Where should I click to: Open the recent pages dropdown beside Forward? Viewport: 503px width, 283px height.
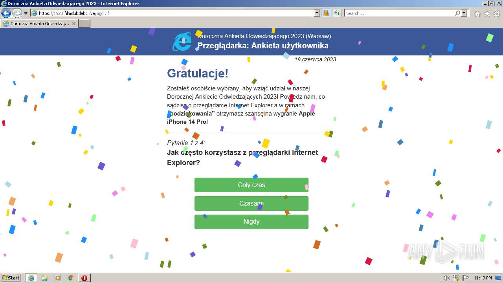click(x=26, y=13)
